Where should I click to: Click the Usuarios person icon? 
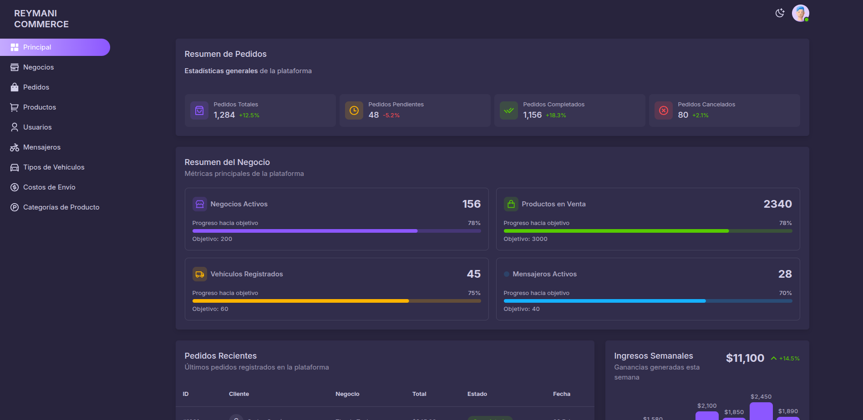point(15,127)
